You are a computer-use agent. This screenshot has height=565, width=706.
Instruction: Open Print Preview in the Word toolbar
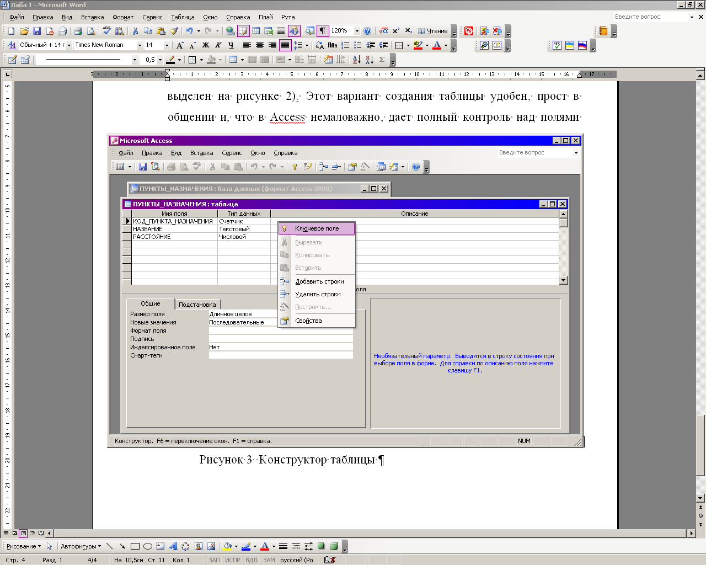click(x=91, y=31)
